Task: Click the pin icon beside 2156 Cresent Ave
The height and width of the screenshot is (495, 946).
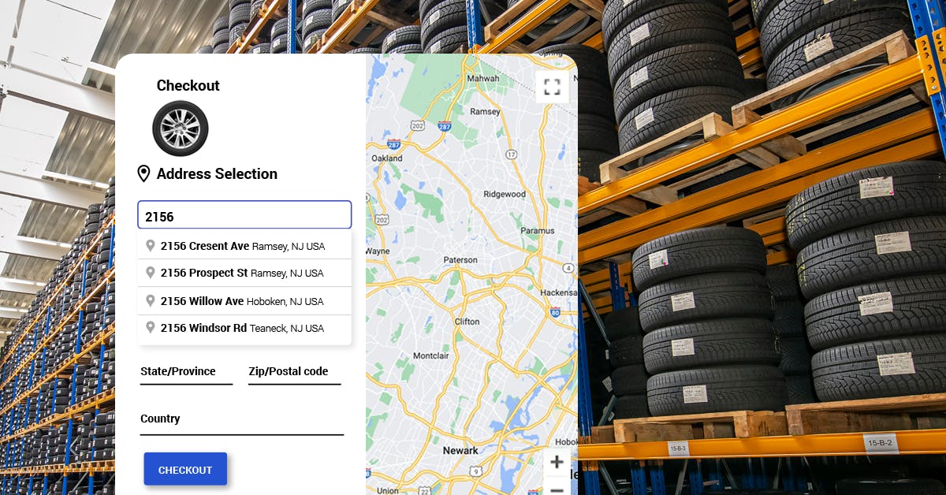Action: pos(151,245)
